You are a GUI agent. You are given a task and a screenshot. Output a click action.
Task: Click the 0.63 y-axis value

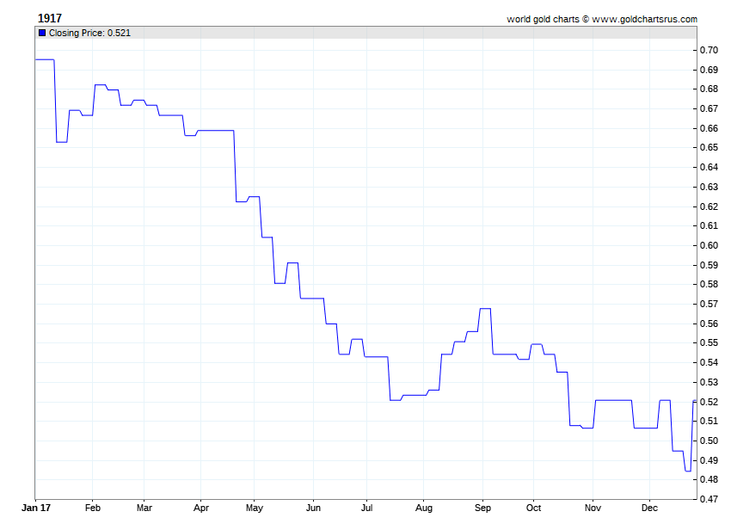[709, 187]
